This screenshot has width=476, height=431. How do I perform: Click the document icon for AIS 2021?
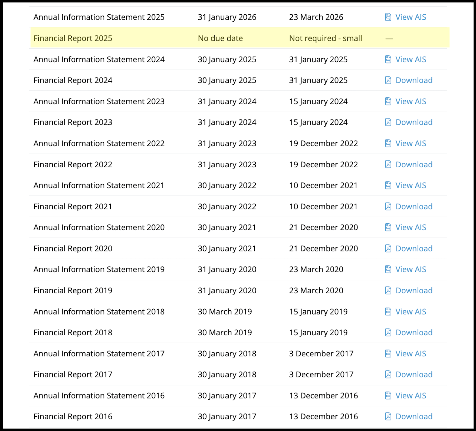388,185
